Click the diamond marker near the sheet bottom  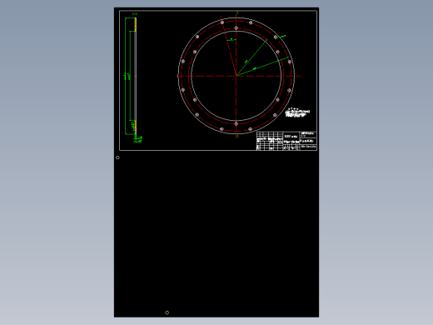(x=167, y=312)
